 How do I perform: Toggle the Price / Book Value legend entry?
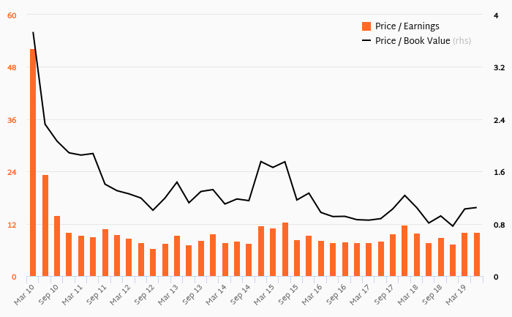pyautogui.click(x=416, y=41)
